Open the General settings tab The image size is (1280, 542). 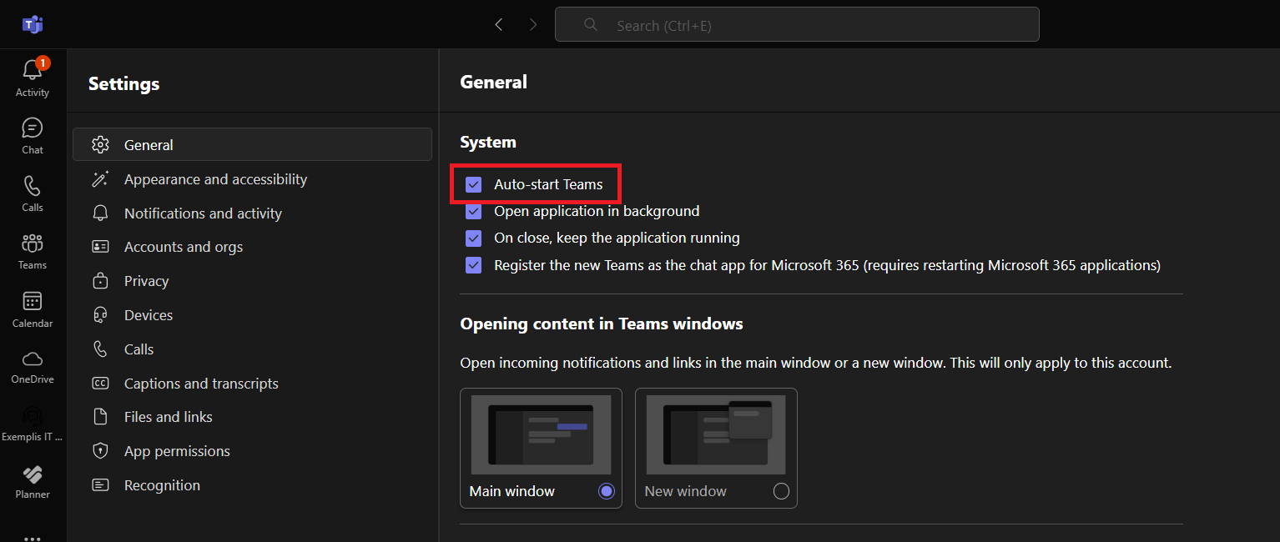(252, 144)
